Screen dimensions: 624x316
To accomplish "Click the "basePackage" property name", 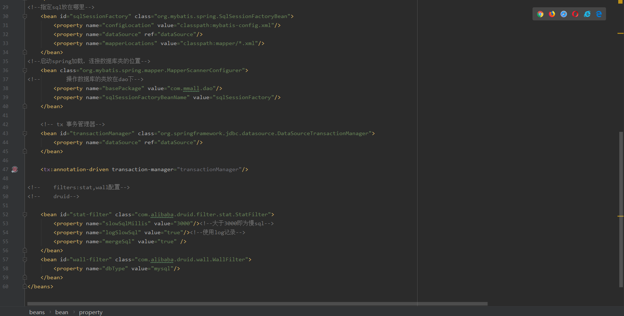I will coord(123,88).
